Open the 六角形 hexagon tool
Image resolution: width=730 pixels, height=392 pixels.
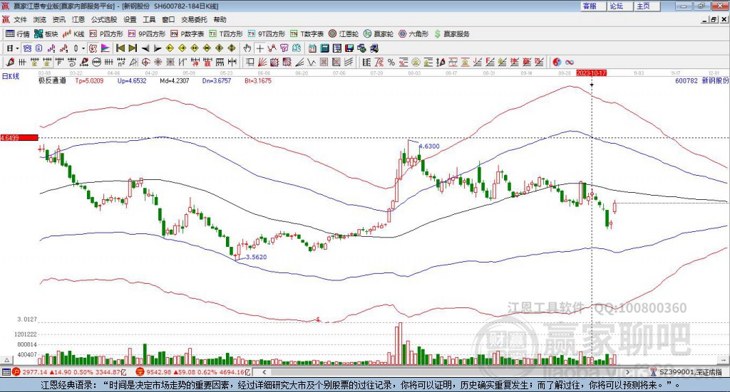(413, 34)
